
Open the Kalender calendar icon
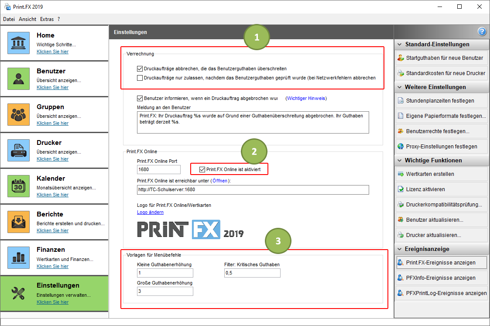18,186
